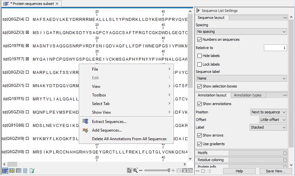Click the Save View button
Image resolution: width=295 pixels, height=176 pixels.
[x=275, y=171]
